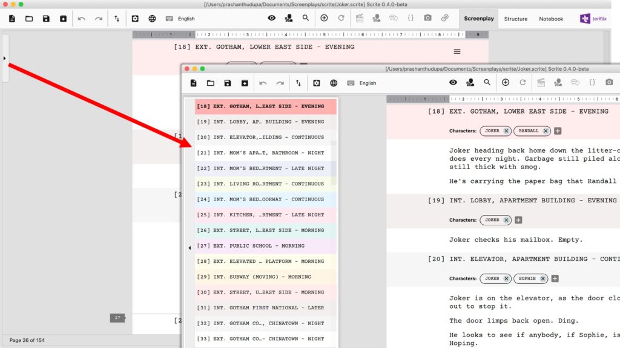620x348 pixels.
Task: Click scene 19 heading in front window editor
Action: click(x=532, y=201)
